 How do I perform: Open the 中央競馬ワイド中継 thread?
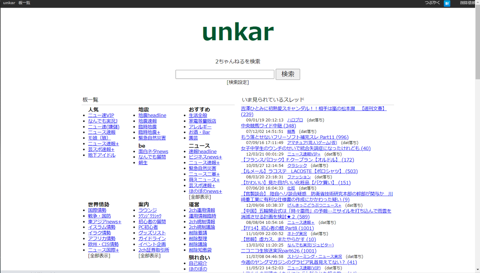[x=268, y=126]
